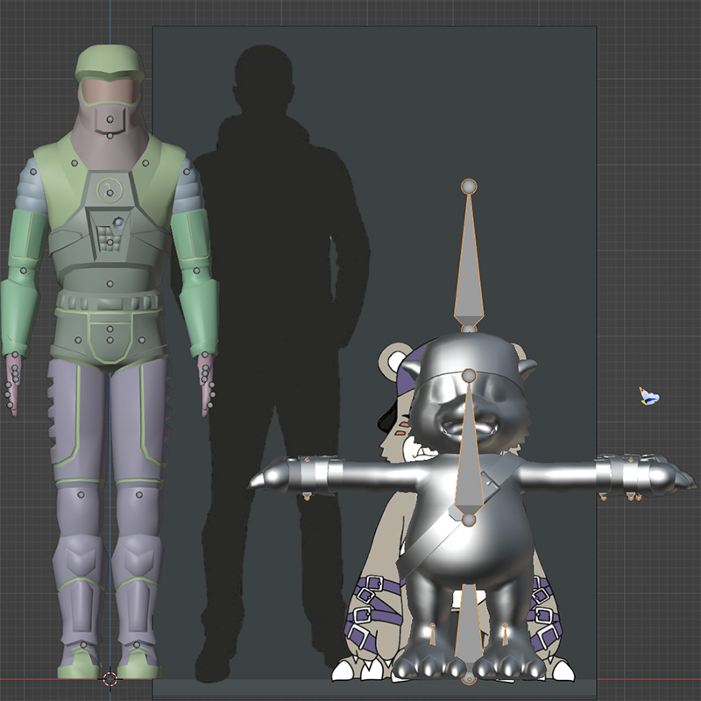Select the tiny colorful ship object

(x=648, y=396)
